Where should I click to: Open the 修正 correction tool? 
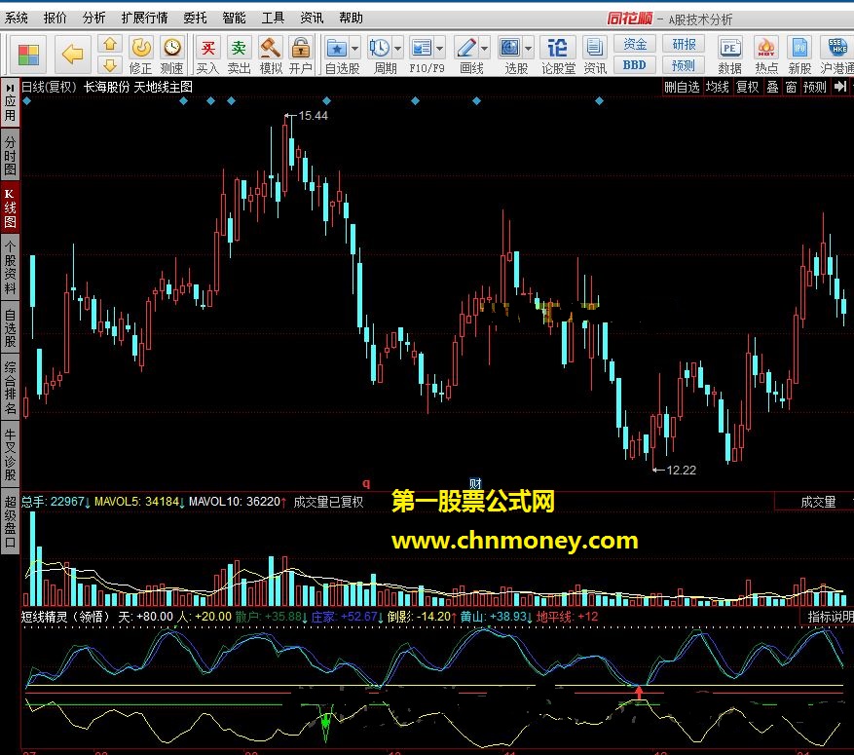pyautogui.click(x=140, y=55)
